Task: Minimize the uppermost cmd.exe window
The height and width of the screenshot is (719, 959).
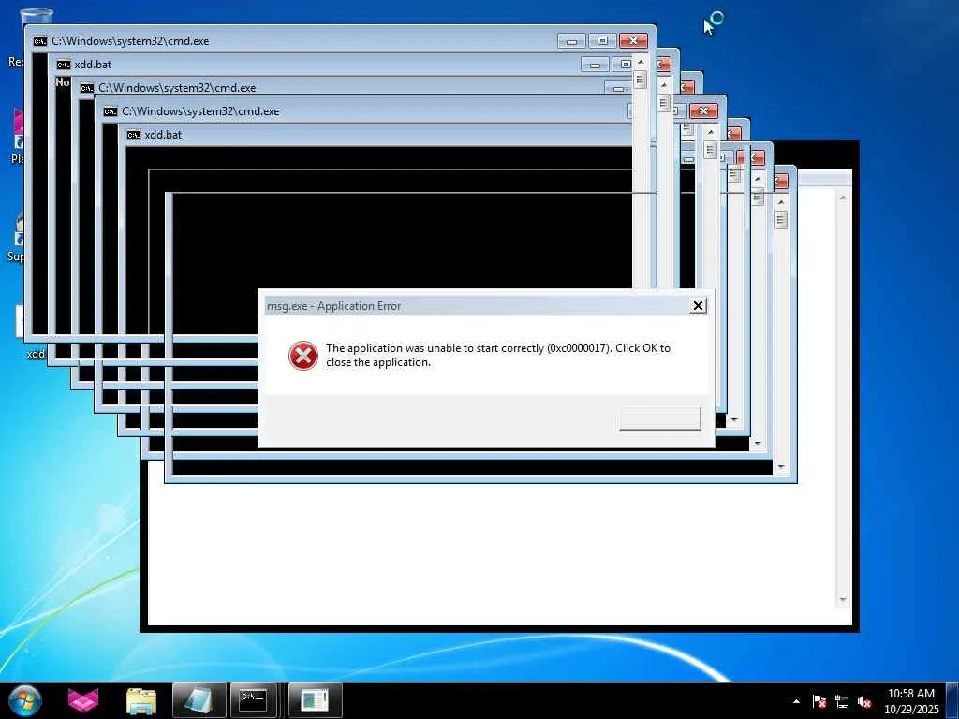Action: 572,41
